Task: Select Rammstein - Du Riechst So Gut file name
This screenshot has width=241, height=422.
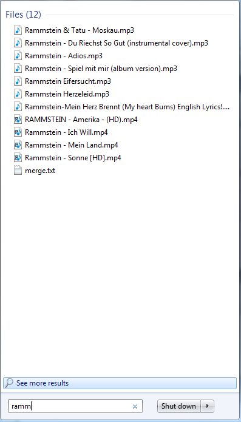Action: pos(117,43)
